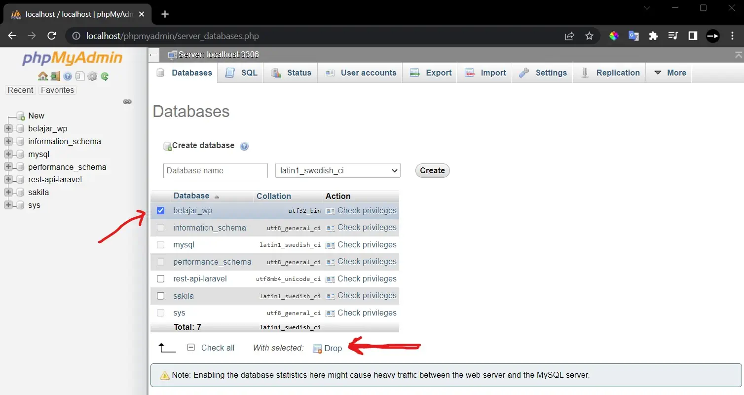744x395 pixels.
Task: Click Check privileges link for rest-api-laravel
Action: pos(367,279)
